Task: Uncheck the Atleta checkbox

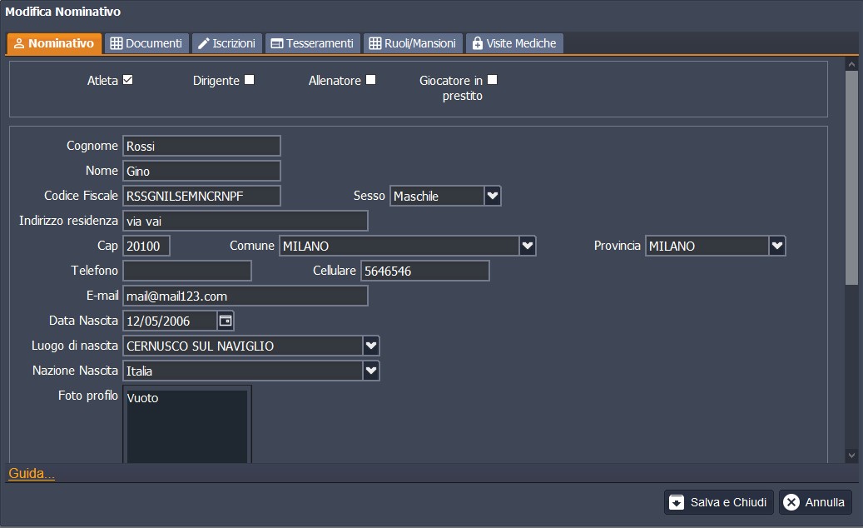Action: (x=128, y=80)
